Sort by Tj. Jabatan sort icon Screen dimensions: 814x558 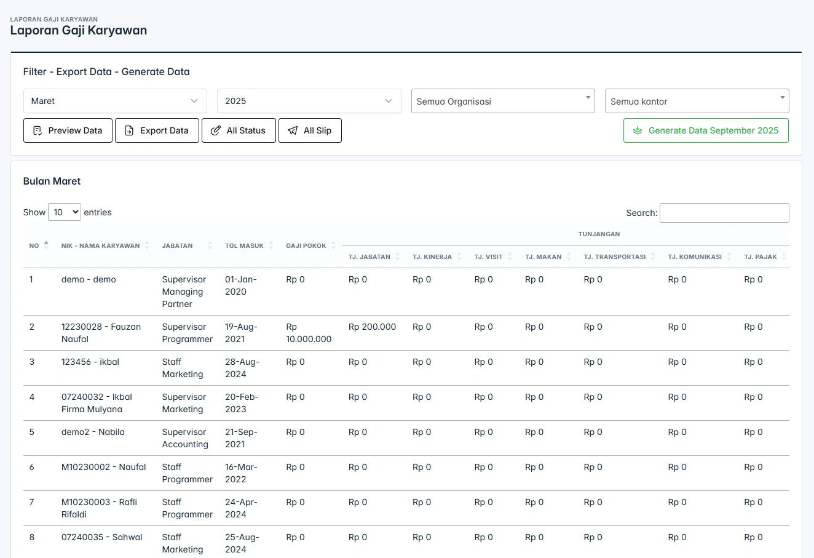tap(398, 257)
